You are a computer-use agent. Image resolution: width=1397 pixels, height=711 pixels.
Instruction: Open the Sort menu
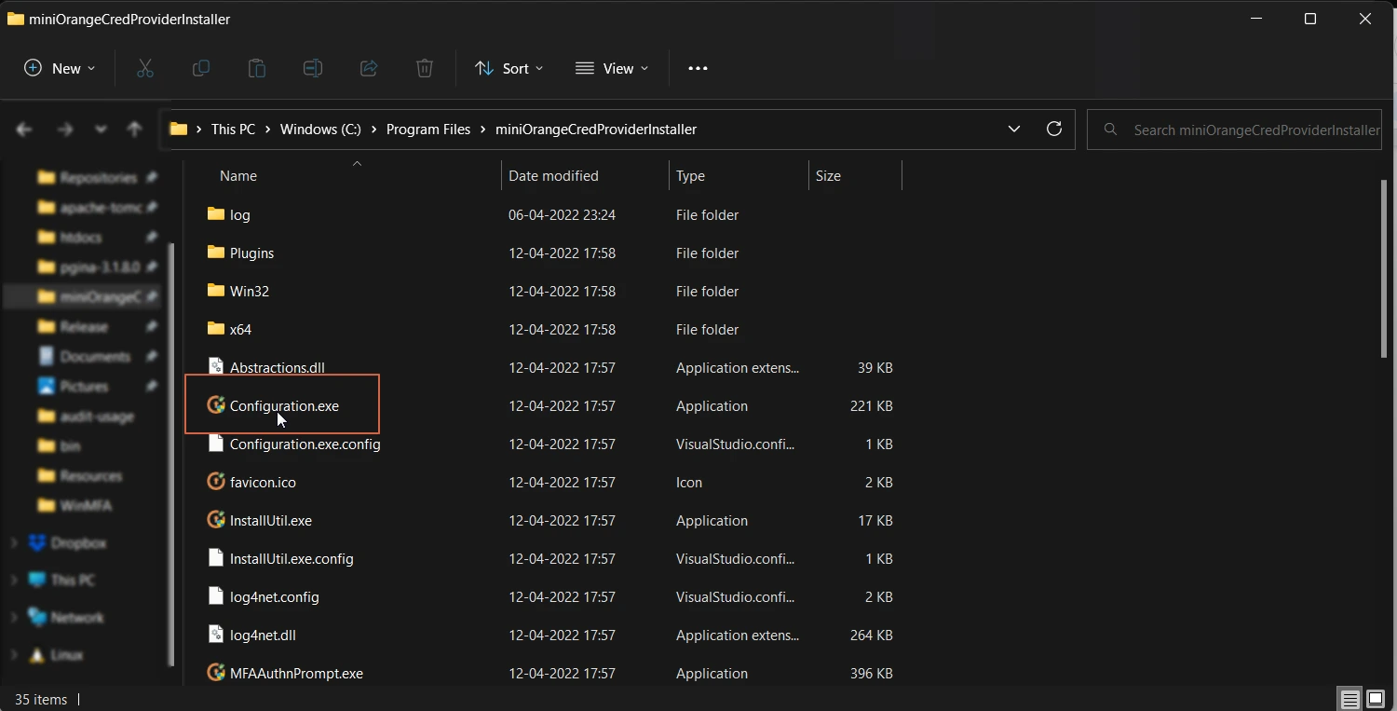click(508, 68)
